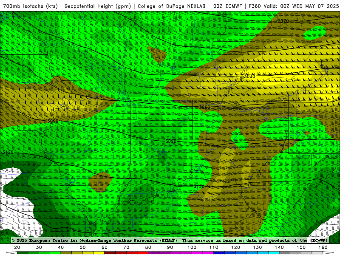
Task: Click the legend value 60
Action: click(105, 247)
